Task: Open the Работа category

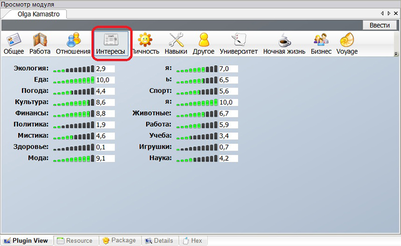Action: (x=40, y=44)
